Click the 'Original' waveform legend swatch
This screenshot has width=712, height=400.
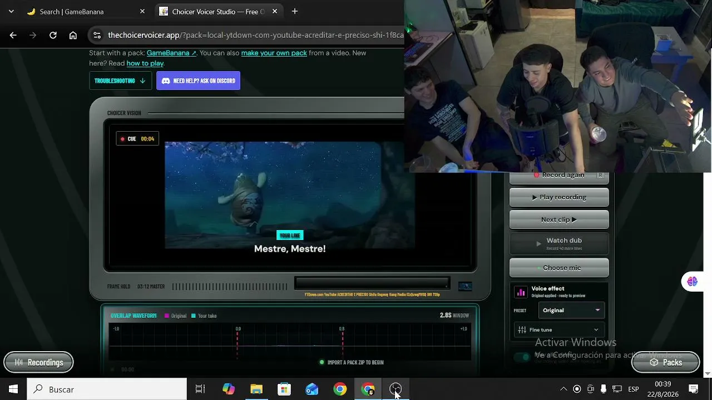point(166,316)
